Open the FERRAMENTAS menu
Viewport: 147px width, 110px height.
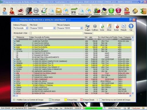coord(108,5)
